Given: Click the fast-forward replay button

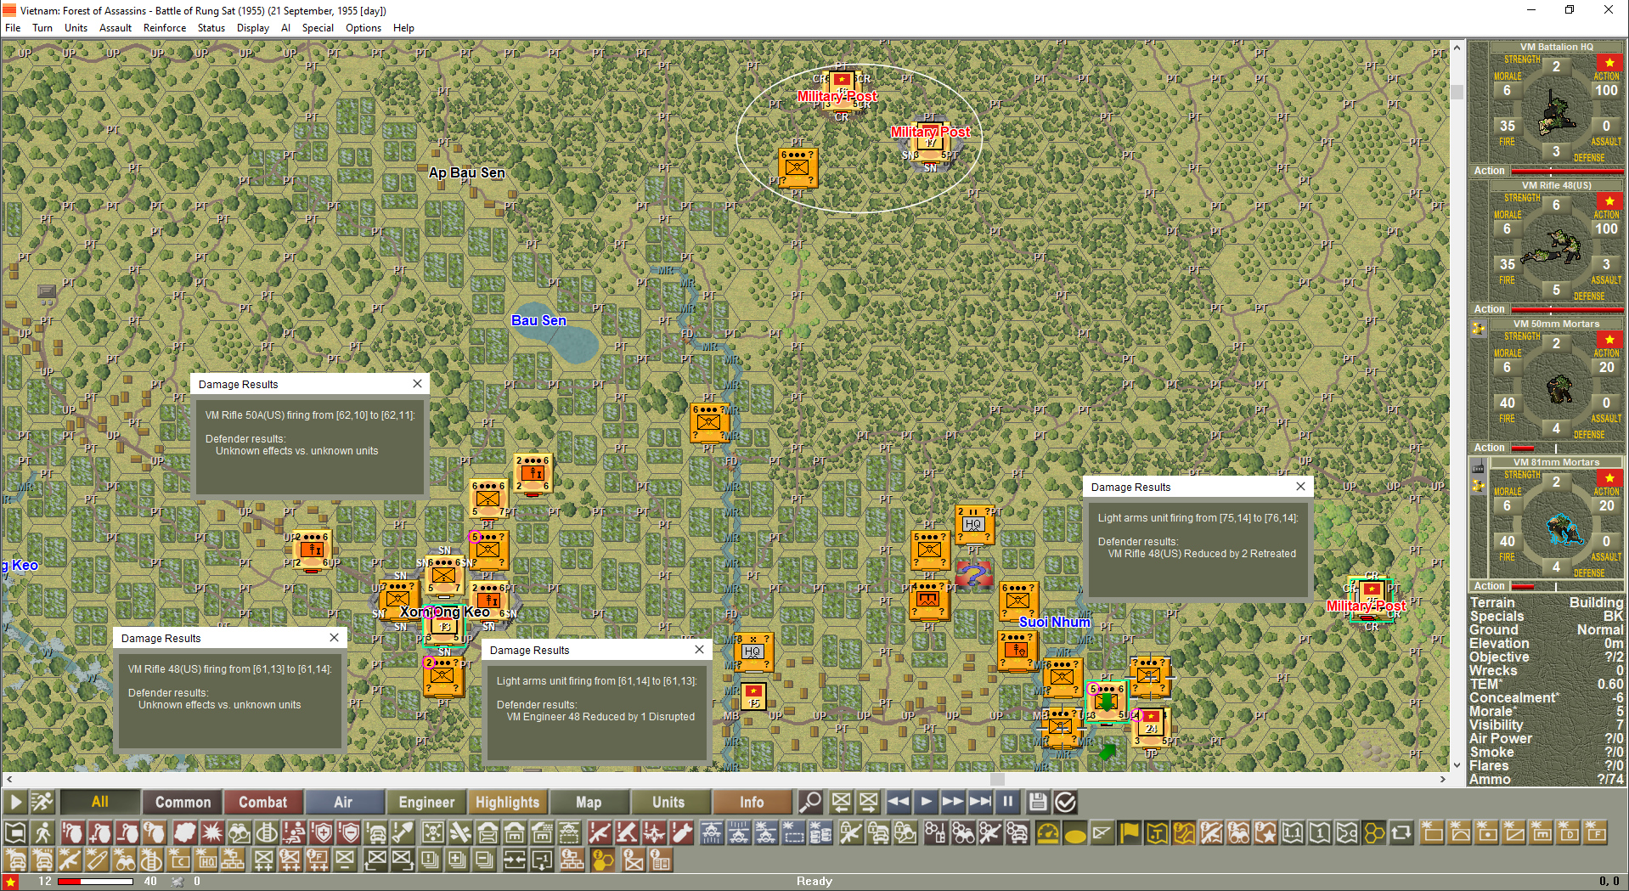Looking at the screenshot, I should tap(953, 802).
